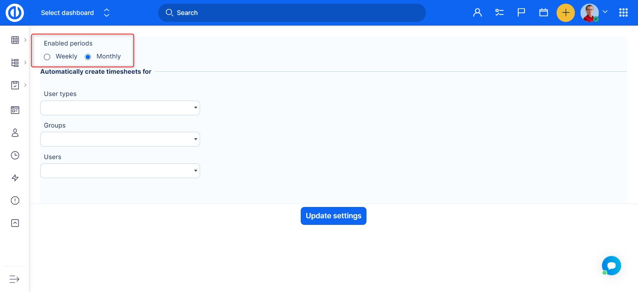Click the lightning bolt icon in sidebar

[x=15, y=178]
